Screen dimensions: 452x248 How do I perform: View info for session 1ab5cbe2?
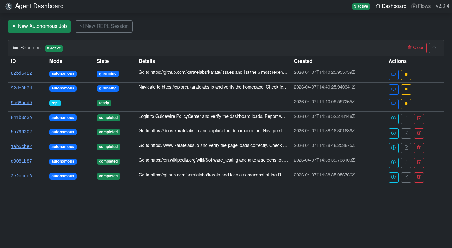393,148
